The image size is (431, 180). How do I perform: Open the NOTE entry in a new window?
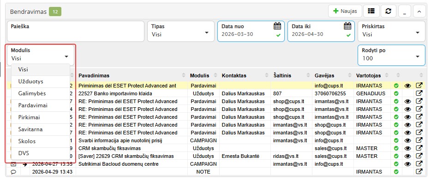coord(419,172)
